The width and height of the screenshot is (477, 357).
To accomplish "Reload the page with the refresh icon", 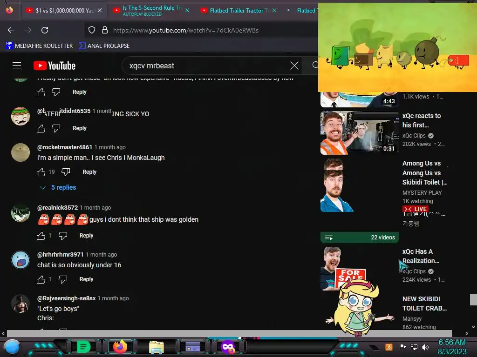I will (x=45, y=30).
